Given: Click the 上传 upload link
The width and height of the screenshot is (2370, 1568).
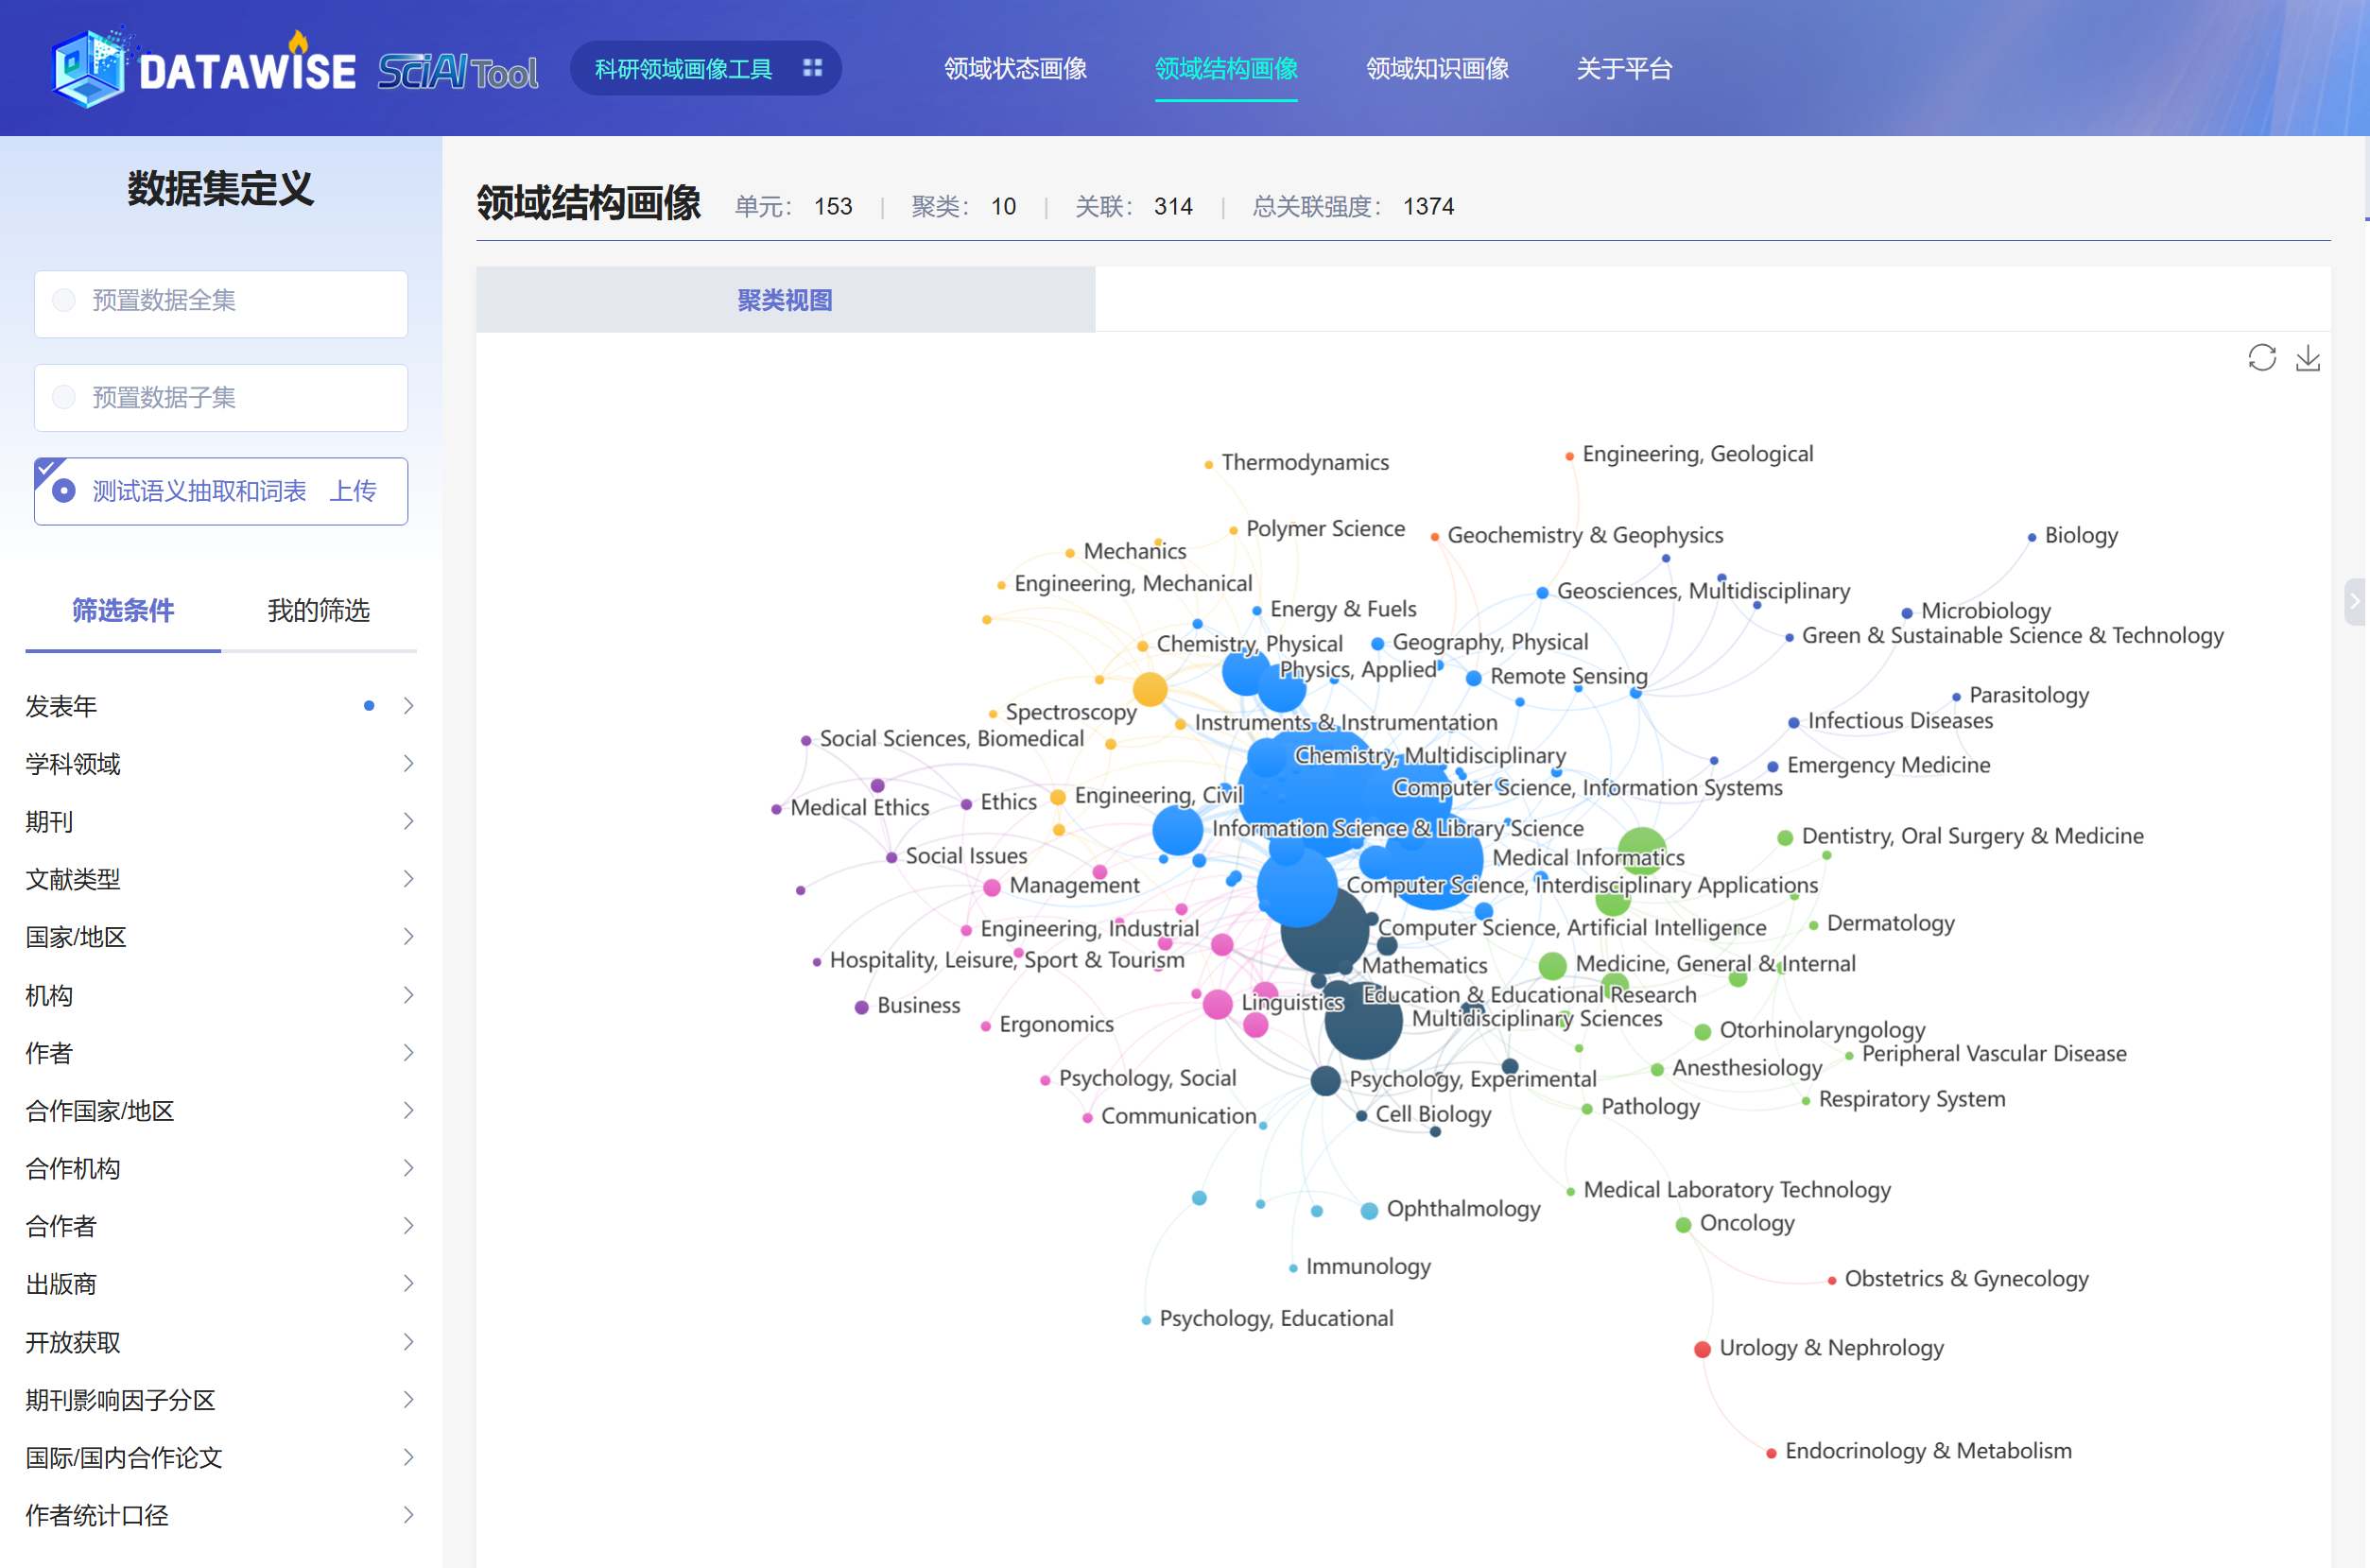Looking at the screenshot, I should (353, 491).
